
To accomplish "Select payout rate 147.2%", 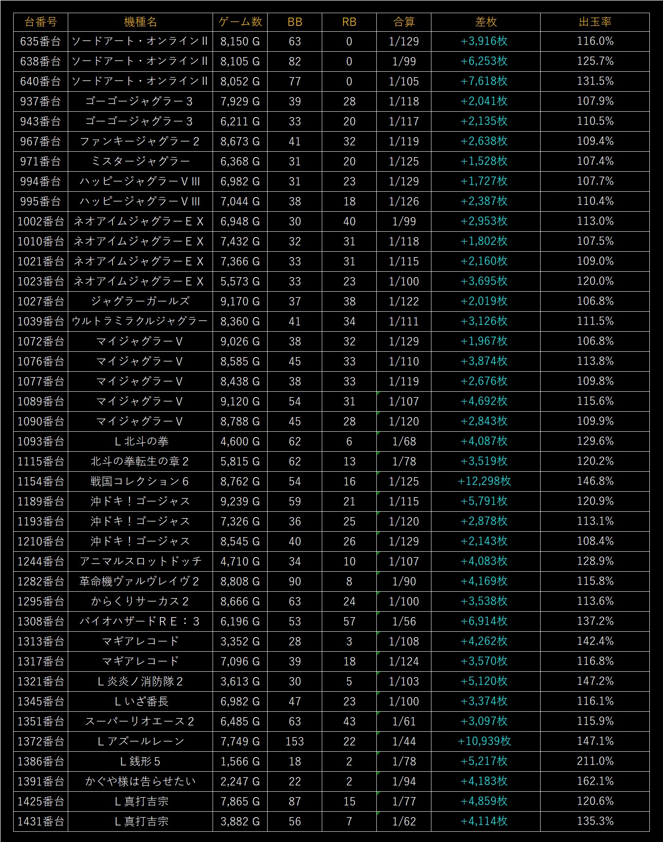I will pyautogui.click(x=595, y=682).
